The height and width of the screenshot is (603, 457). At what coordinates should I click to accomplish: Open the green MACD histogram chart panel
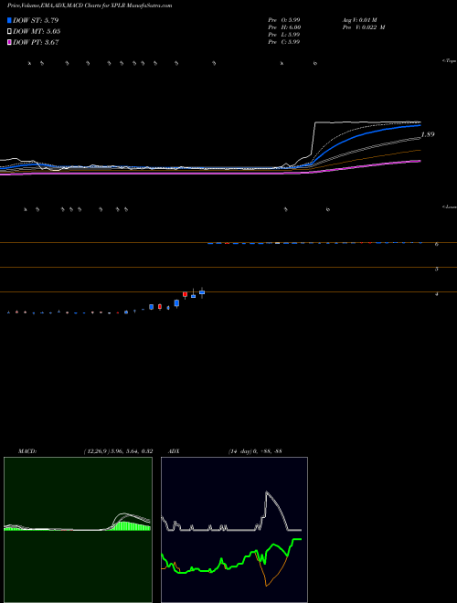coord(78,530)
